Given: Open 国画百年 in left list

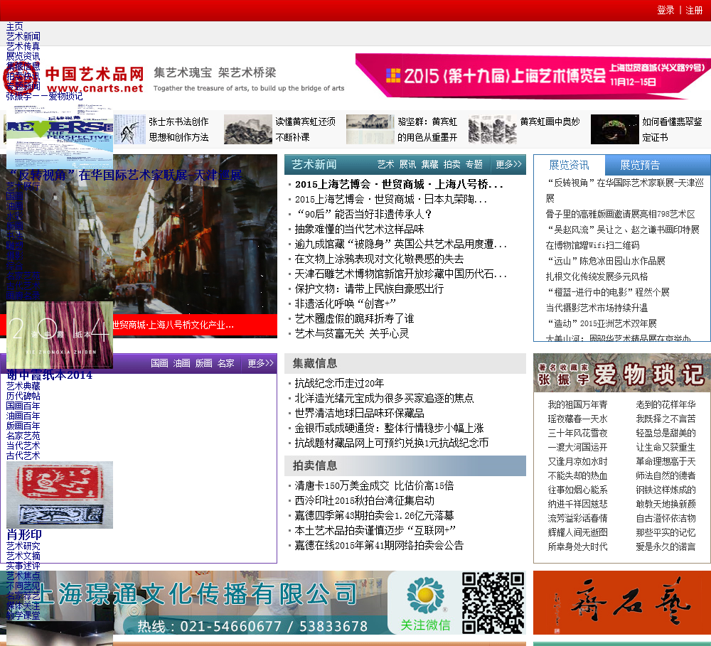Looking at the screenshot, I should click(23, 406).
